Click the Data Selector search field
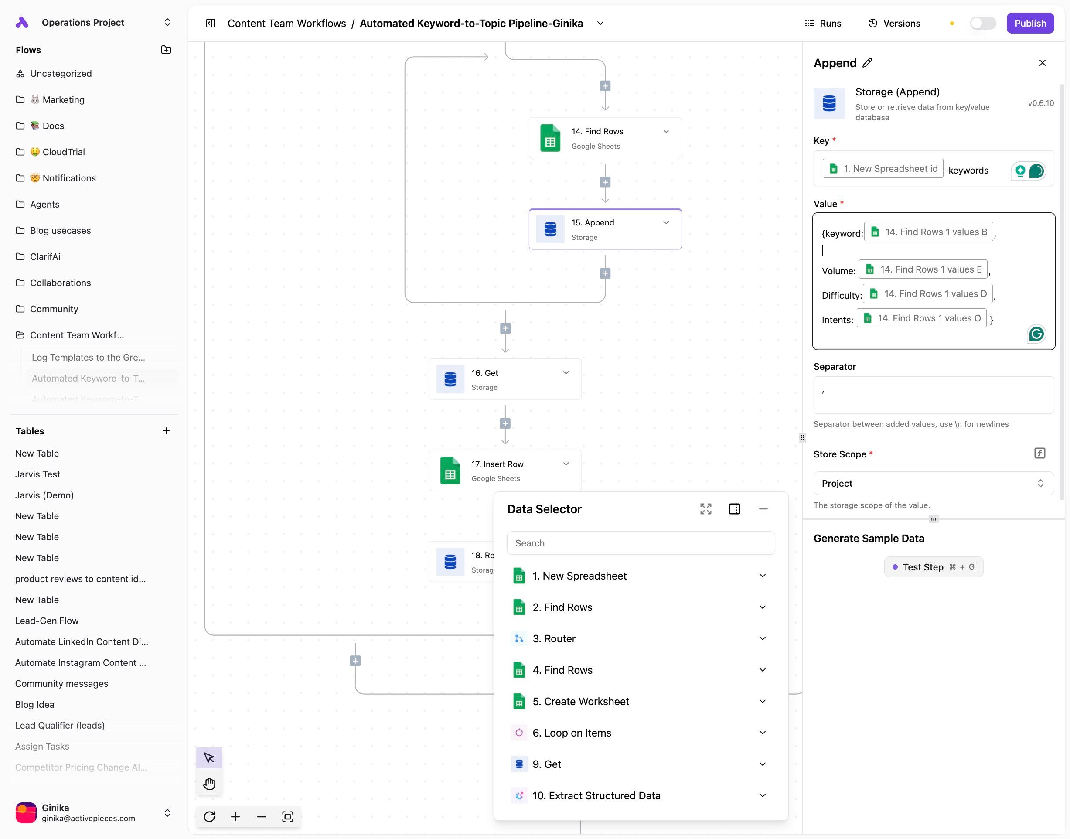 pyautogui.click(x=641, y=543)
